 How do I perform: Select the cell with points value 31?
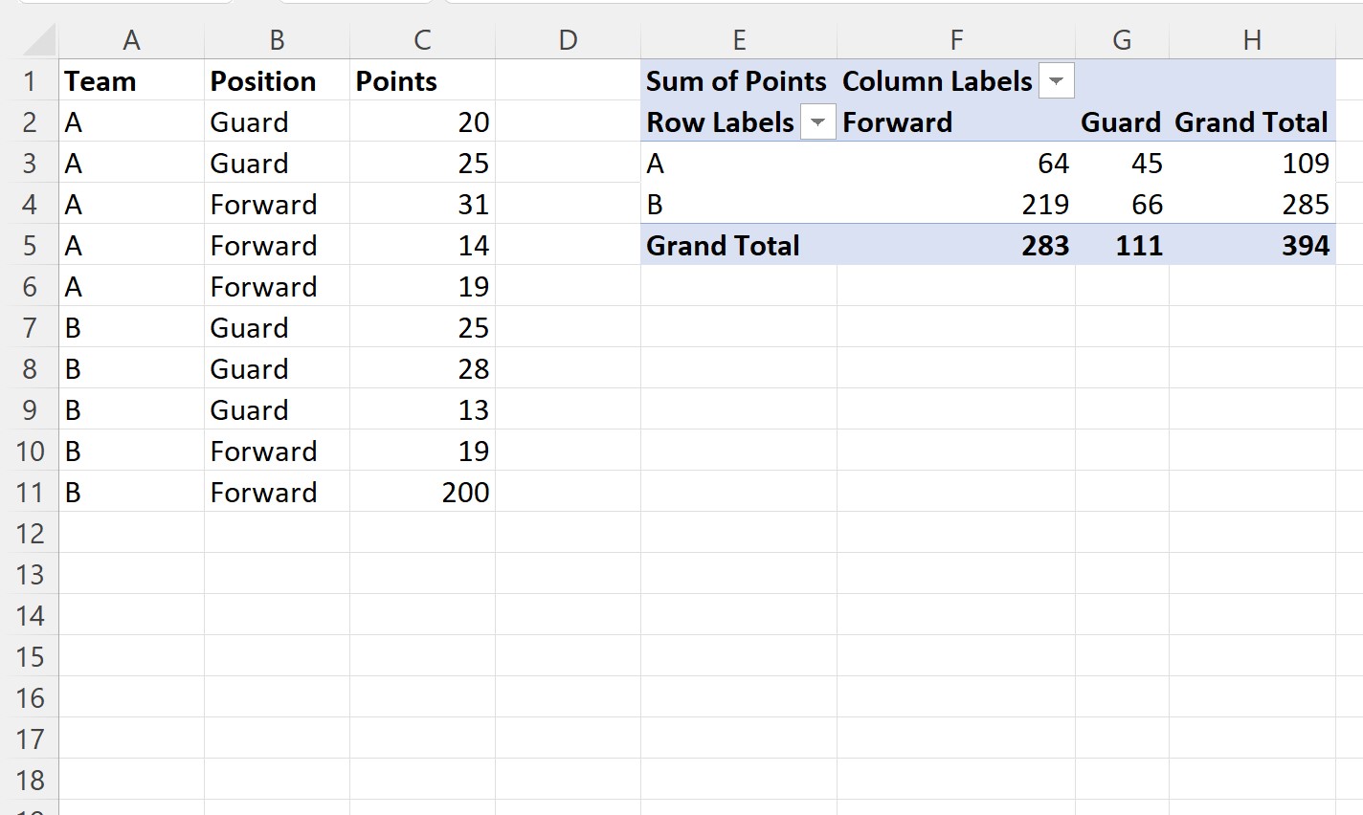pyautogui.click(x=422, y=205)
